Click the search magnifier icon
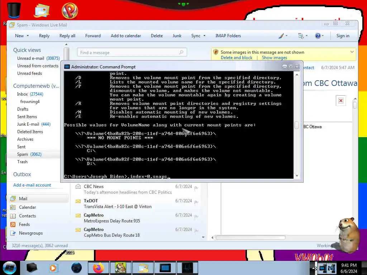This screenshot has width=367, height=275. [x=181, y=52]
